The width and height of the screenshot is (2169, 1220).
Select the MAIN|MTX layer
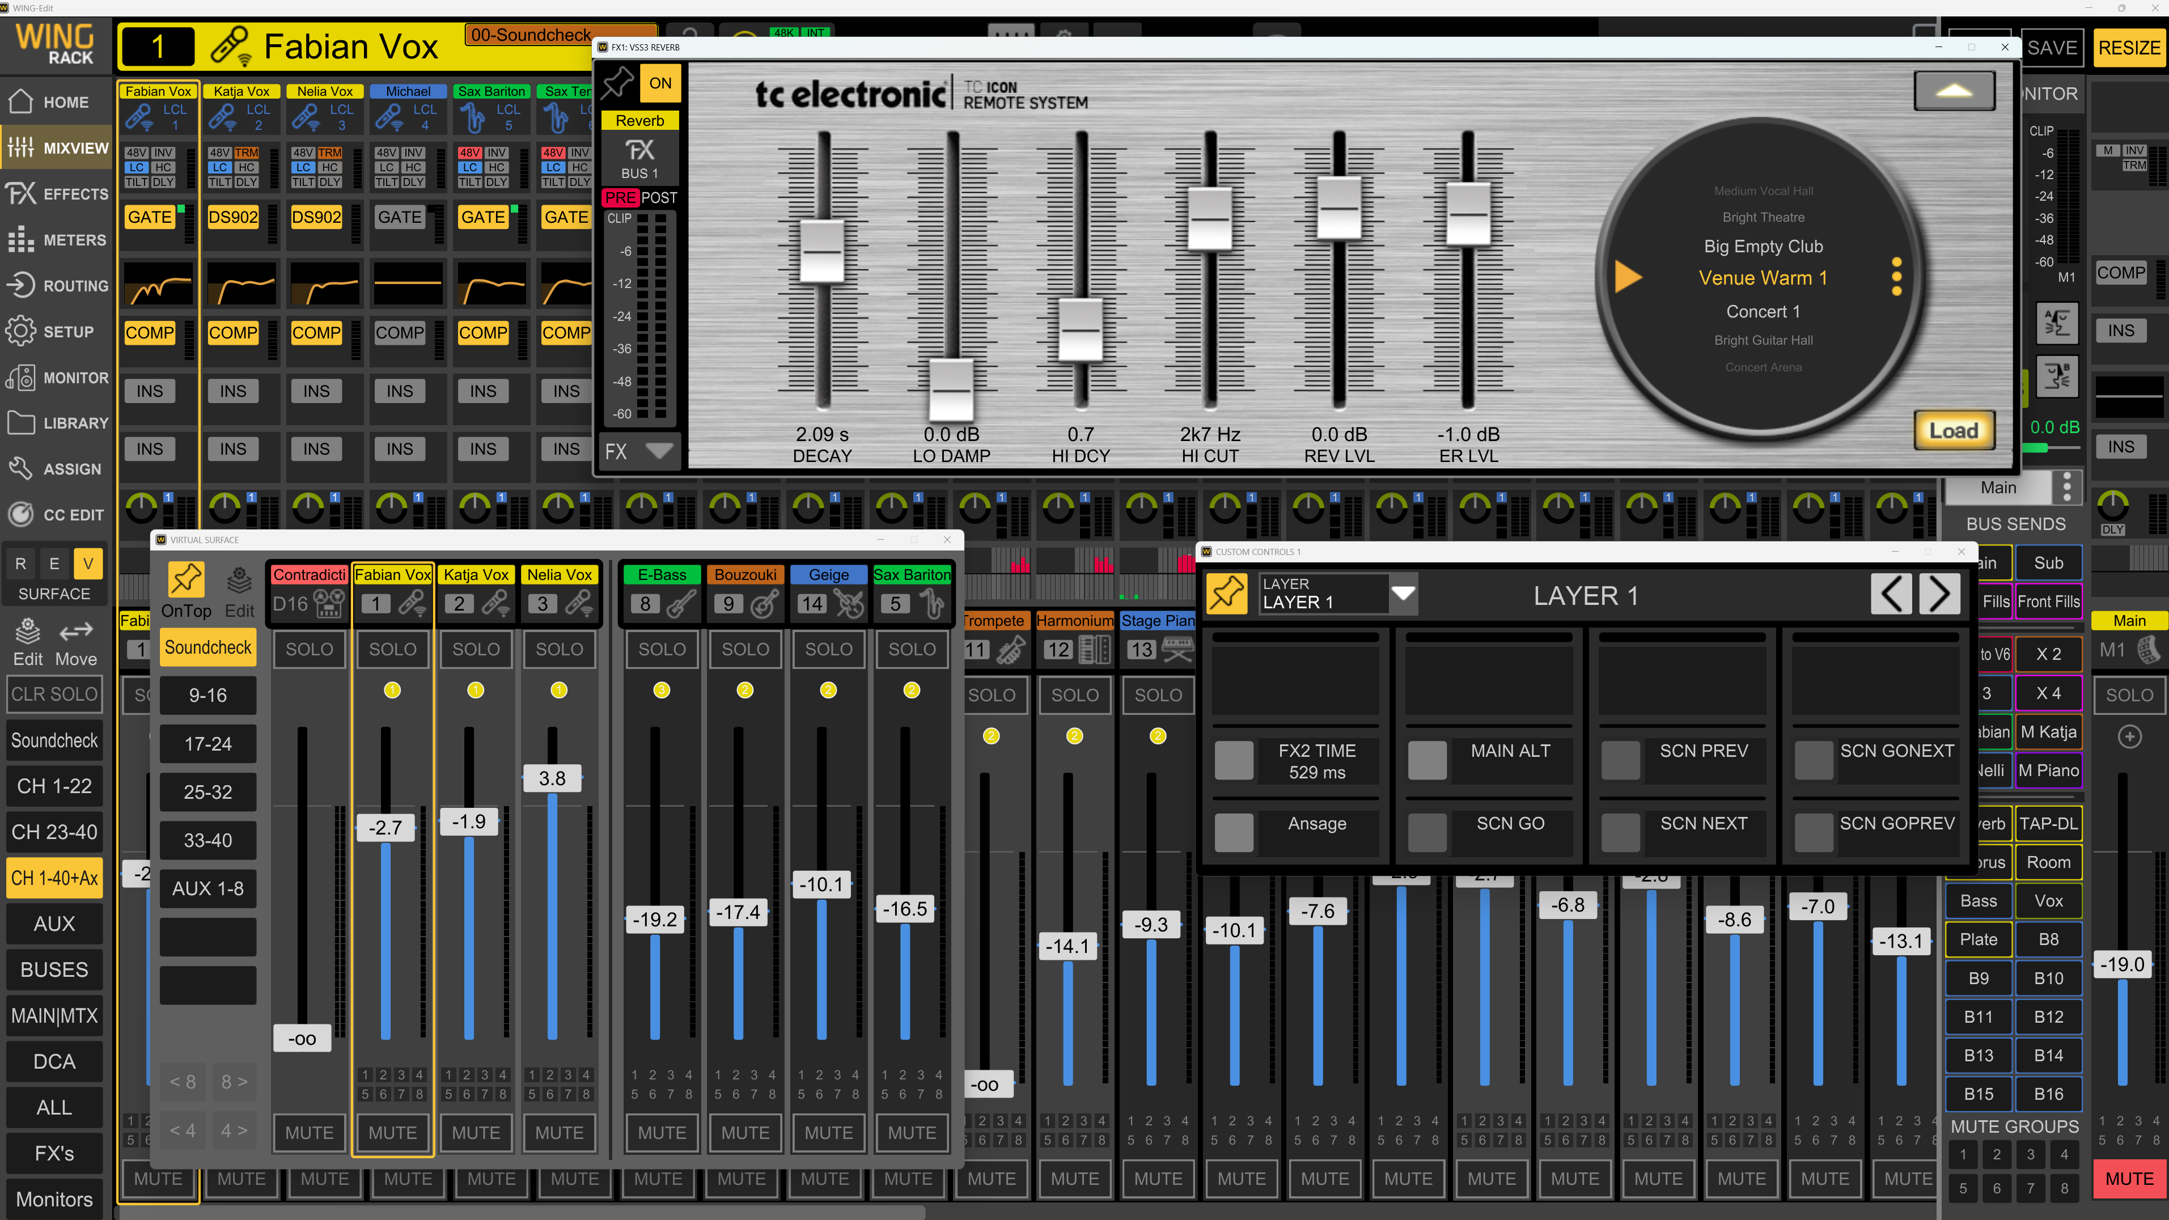(x=54, y=1015)
